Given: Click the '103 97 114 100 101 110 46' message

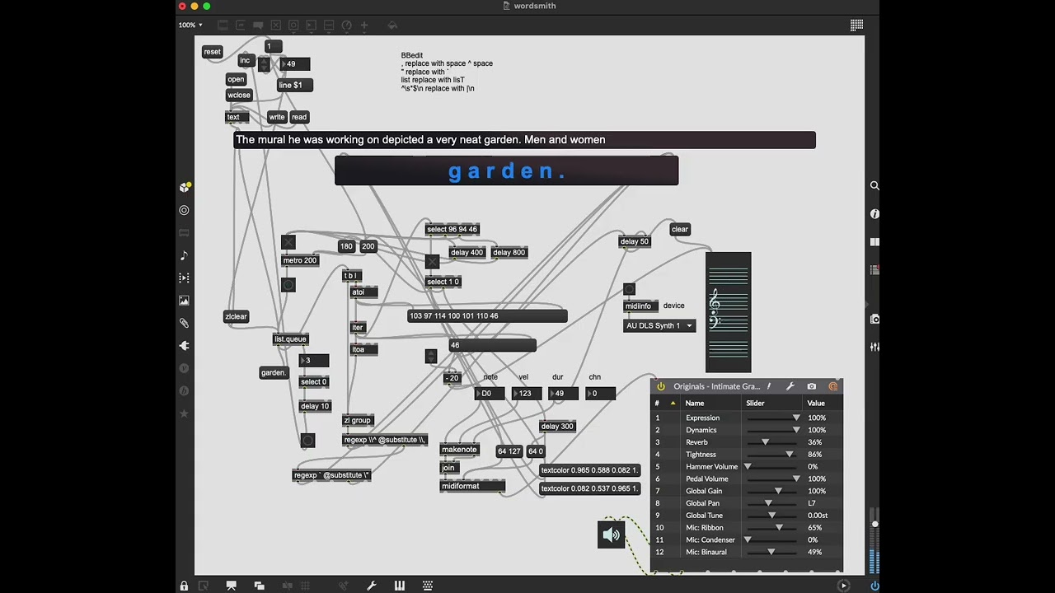Looking at the screenshot, I should [x=487, y=315].
